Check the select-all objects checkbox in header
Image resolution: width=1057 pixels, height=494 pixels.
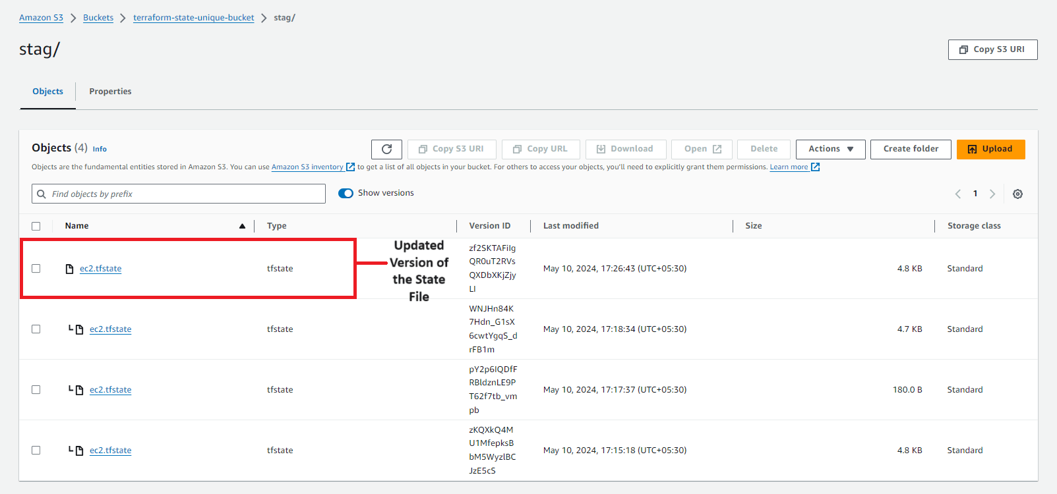click(x=36, y=226)
